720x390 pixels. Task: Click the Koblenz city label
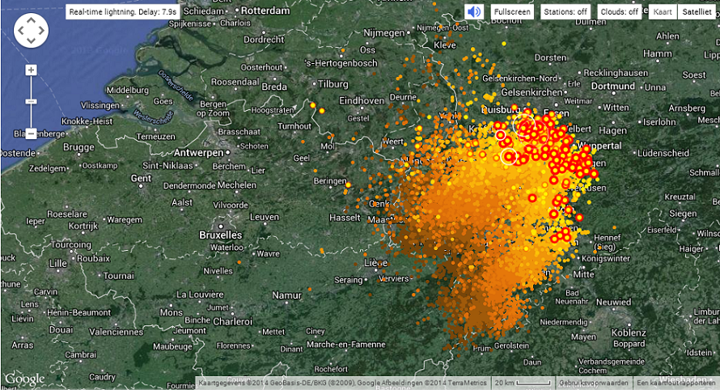[x=629, y=332]
